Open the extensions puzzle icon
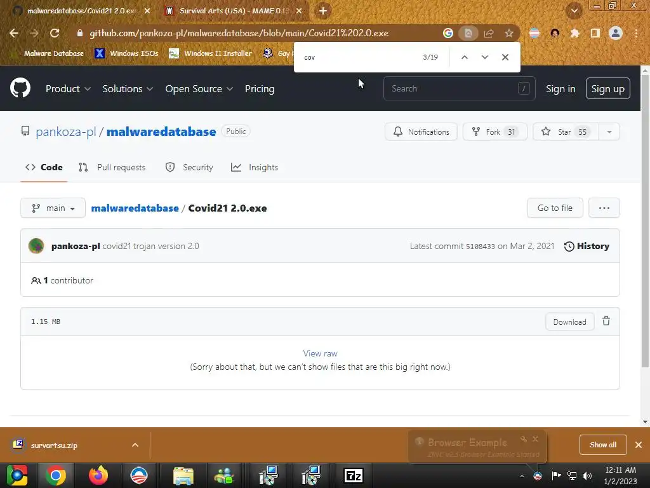The width and height of the screenshot is (650, 488). (574, 33)
